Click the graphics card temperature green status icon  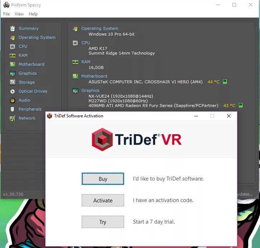[x=241, y=105]
